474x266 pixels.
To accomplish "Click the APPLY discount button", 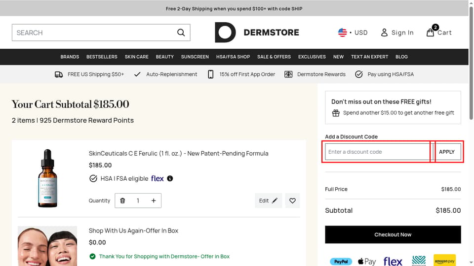I will [447, 152].
